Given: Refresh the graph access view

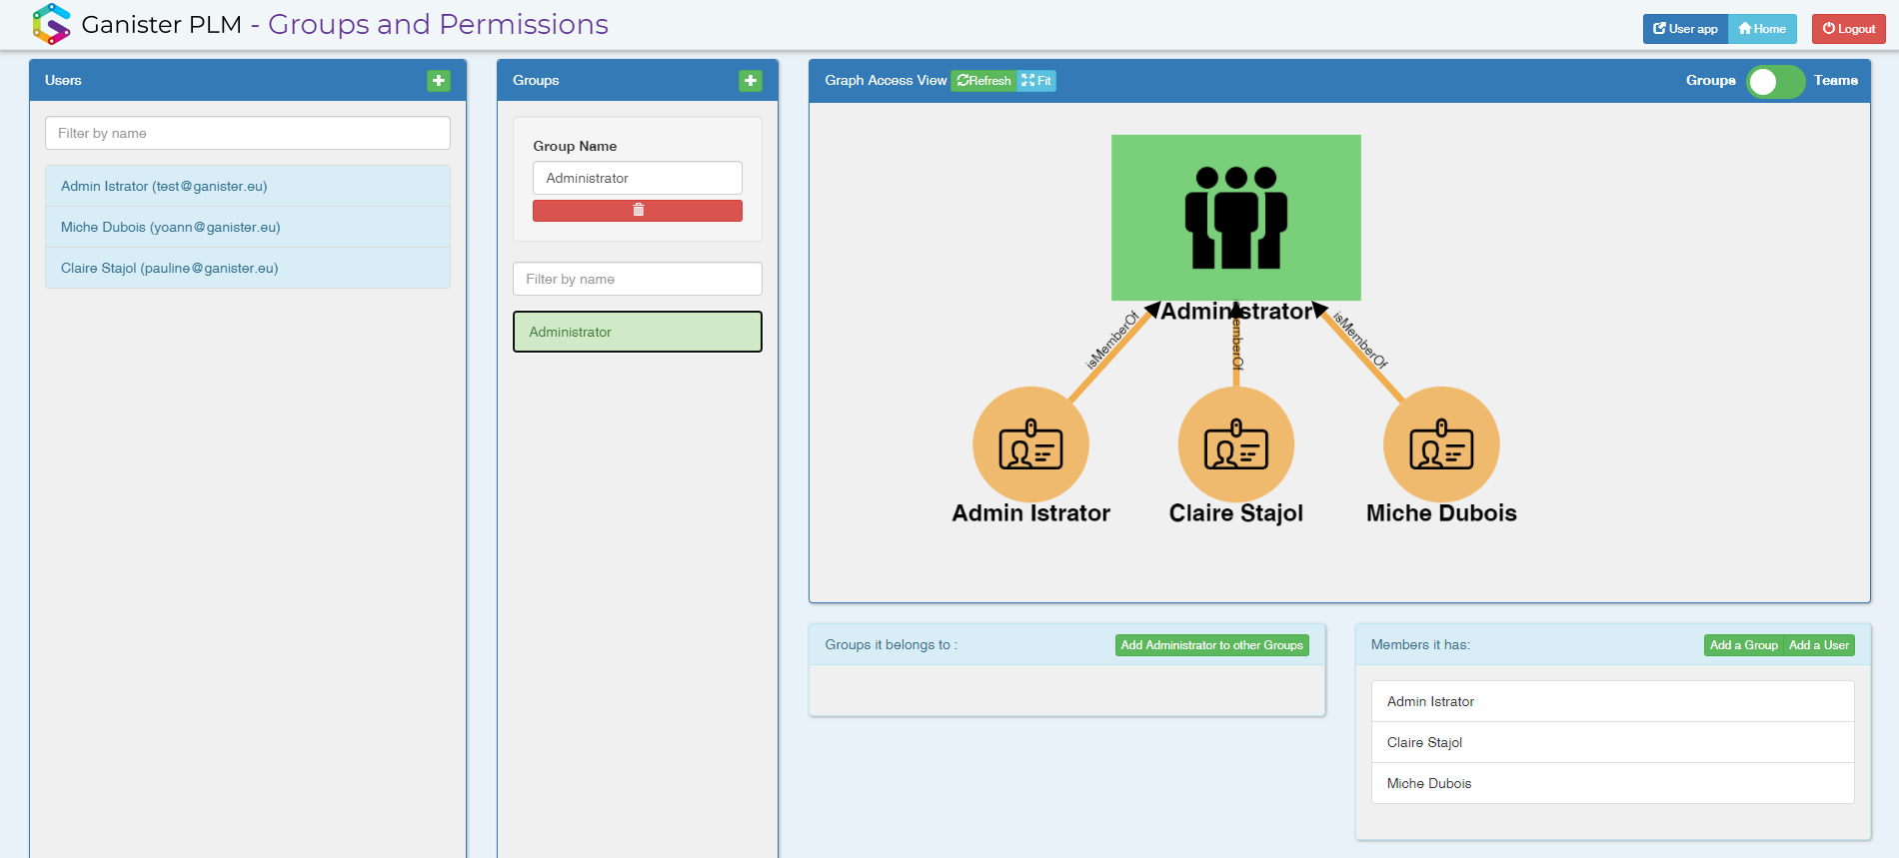Looking at the screenshot, I should (984, 81).
